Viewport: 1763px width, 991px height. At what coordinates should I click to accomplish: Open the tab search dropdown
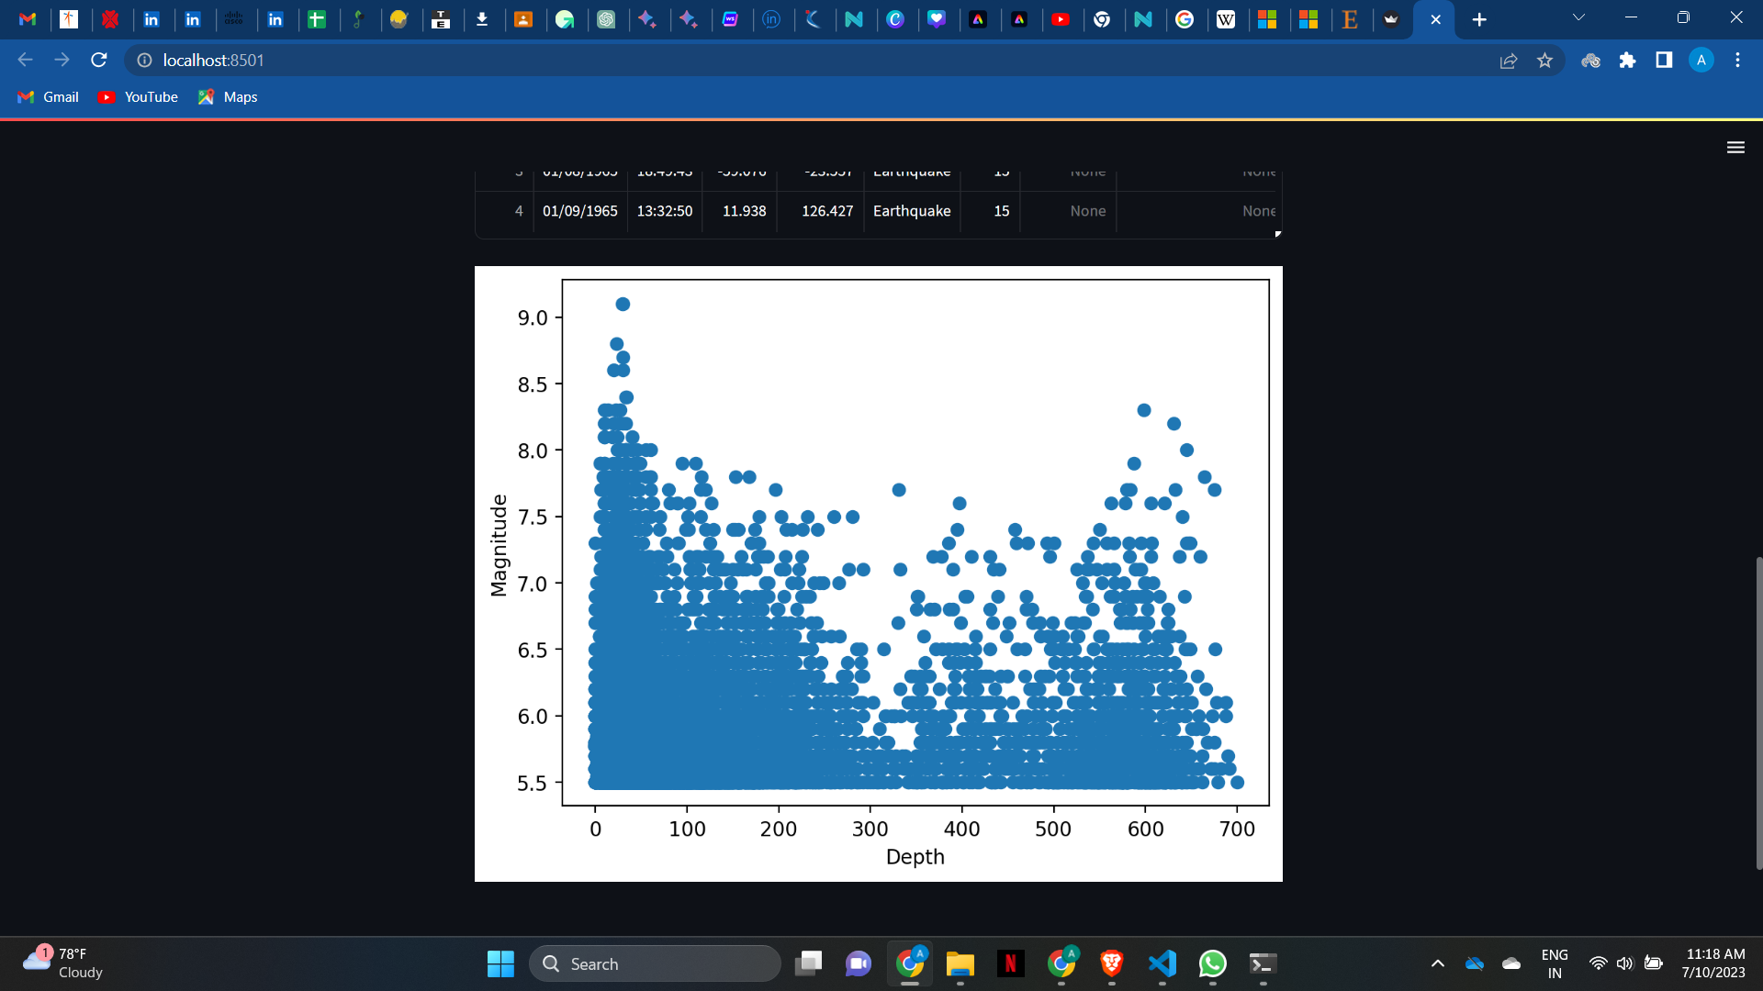[1578, 17]
